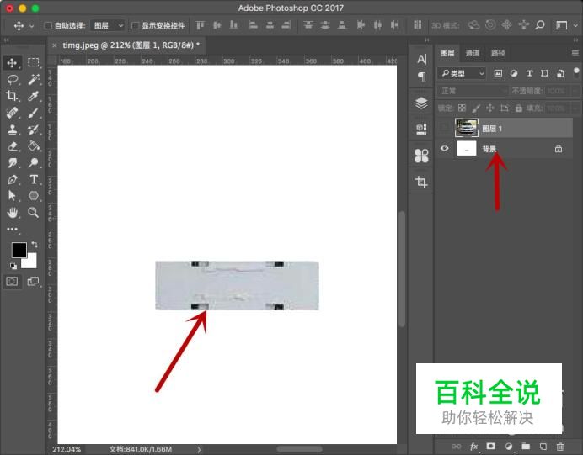This screenshot has height=455, width=583.
Task: Select the Lasso tool
Action: [13, 79]
